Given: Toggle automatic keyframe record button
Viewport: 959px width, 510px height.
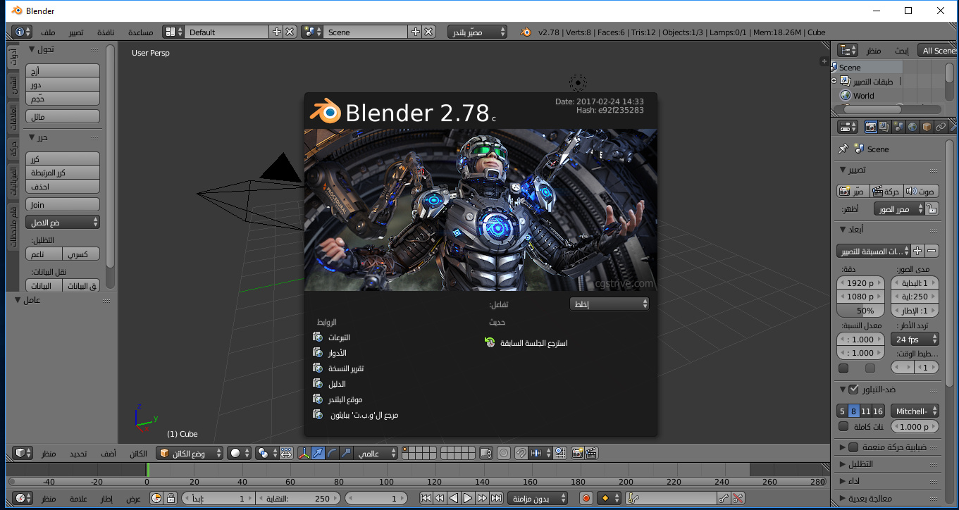Looking at the screenshot, I should pos(586,498).
